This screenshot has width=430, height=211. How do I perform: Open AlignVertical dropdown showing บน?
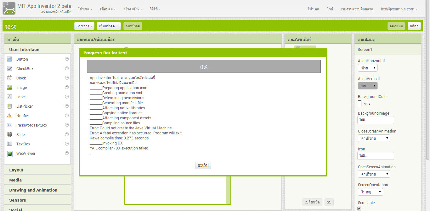pyautogui.click(x=368, y=86)
